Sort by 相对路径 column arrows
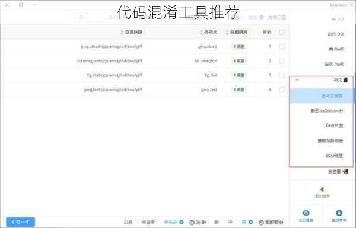 tap(122, 32)
